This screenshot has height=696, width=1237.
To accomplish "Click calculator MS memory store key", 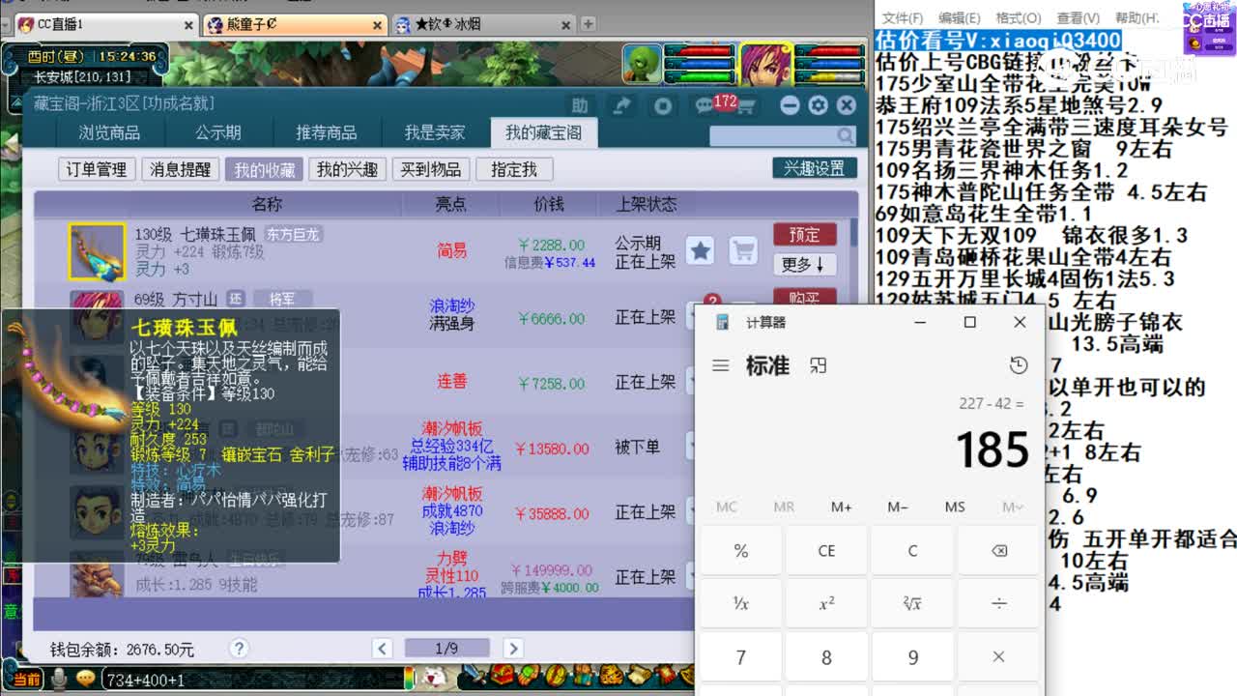I will click(x=955, y=507).
